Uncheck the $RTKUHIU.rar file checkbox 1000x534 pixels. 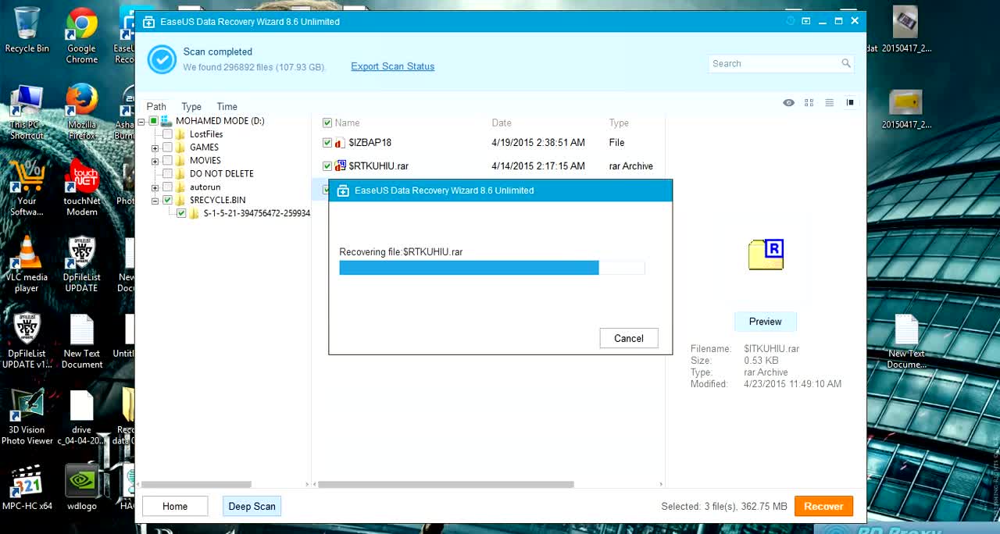tap(327, 166)
